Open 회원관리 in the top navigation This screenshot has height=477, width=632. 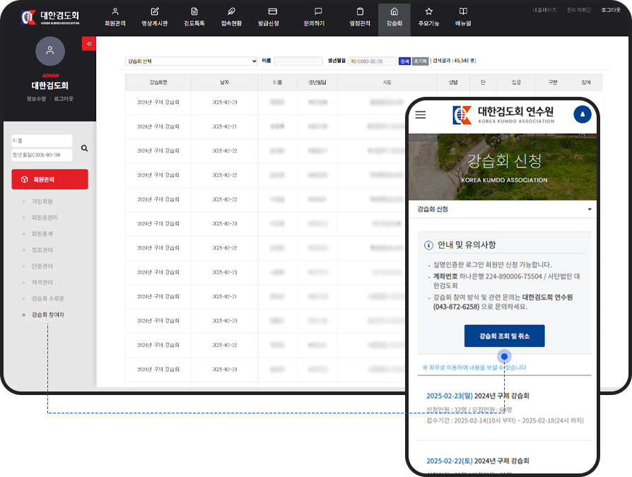pos(115,18)
